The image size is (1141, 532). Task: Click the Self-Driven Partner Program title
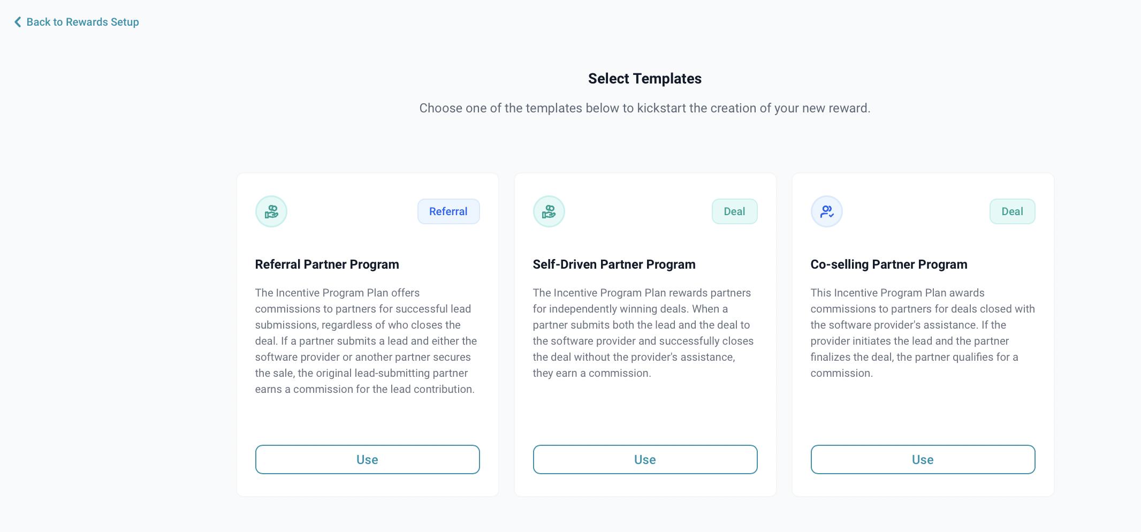click(614, 264)
